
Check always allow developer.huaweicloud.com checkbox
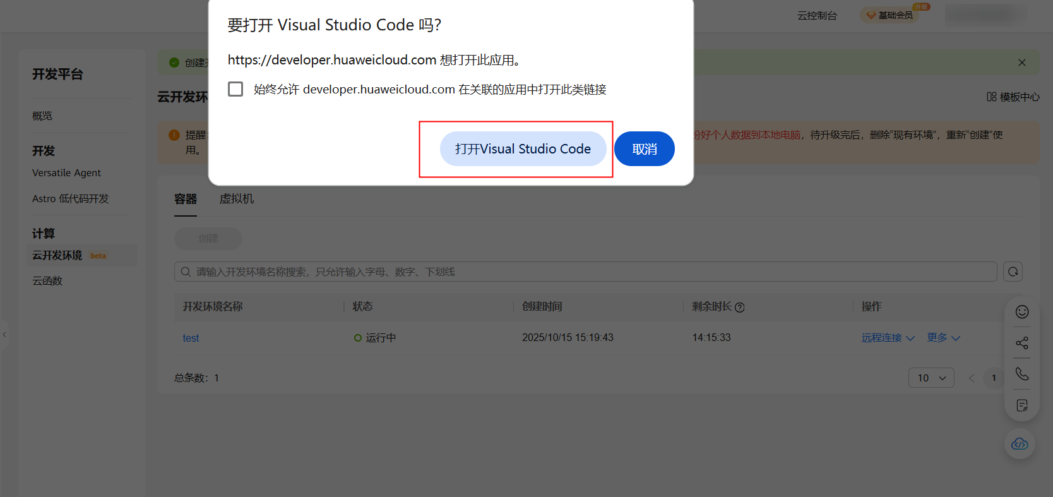235,89
